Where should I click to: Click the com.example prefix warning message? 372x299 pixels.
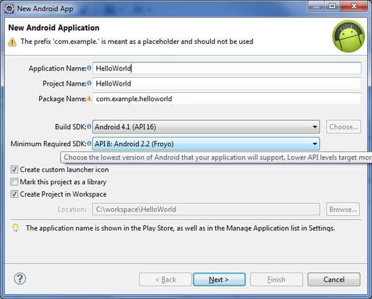pyautogui.click(x=137, y=41)
